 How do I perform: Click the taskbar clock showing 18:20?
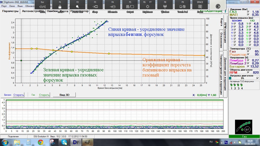pos(250,142)
